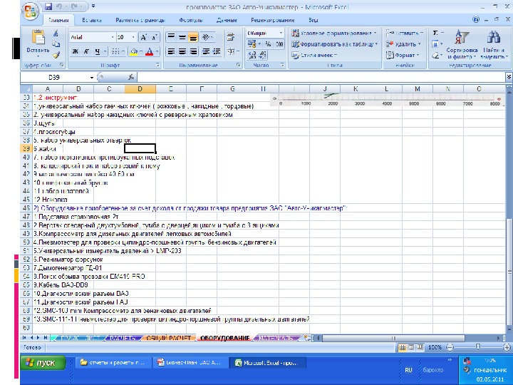Switch to the Данные ribbon tab

227,20
